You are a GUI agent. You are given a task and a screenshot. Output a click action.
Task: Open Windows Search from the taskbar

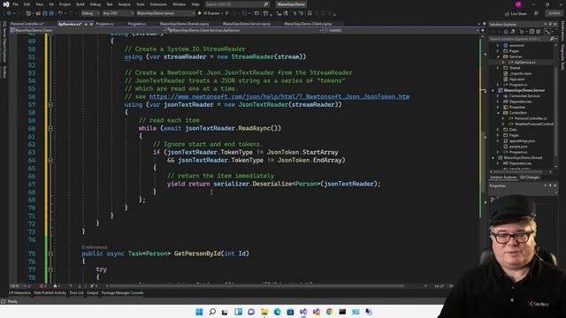pos(212,312)
